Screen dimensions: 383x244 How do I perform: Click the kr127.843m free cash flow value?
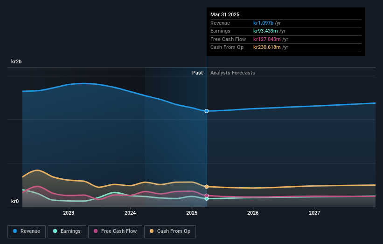267,39
